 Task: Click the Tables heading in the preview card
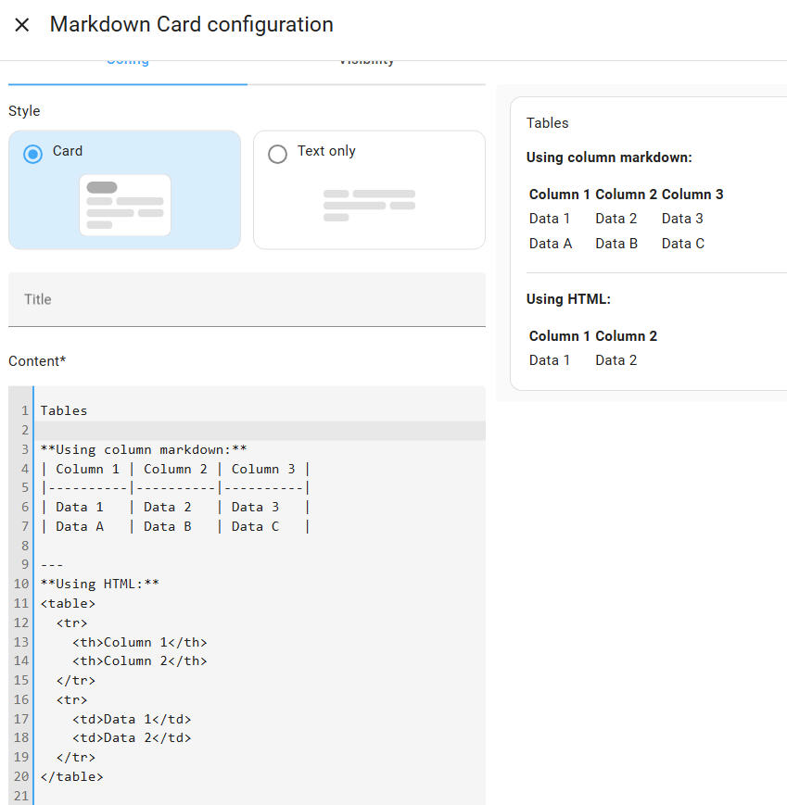(547, 122)
